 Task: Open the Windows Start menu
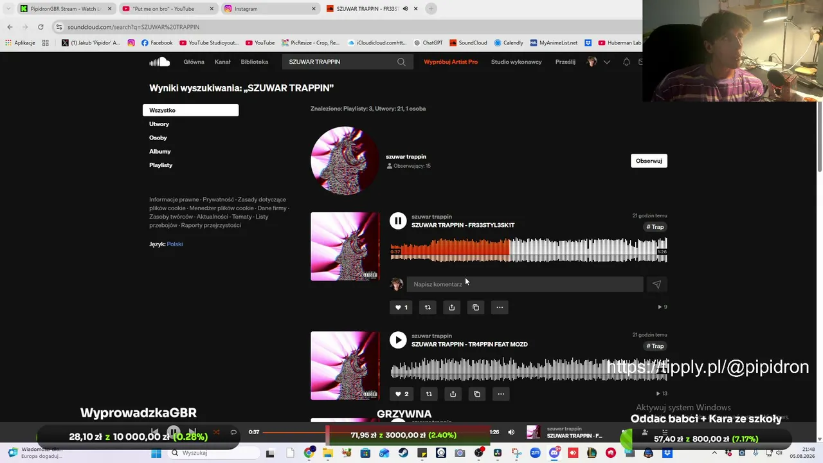156,453
